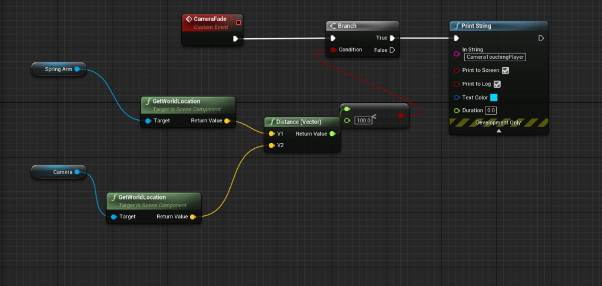Viewport: 602px width, 286px height.
Task: Click the Duration value field
Action: (491, 111)
